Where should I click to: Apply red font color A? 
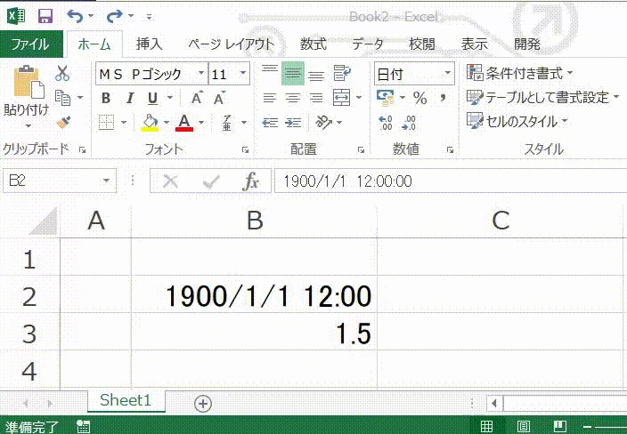coord(184,123)
